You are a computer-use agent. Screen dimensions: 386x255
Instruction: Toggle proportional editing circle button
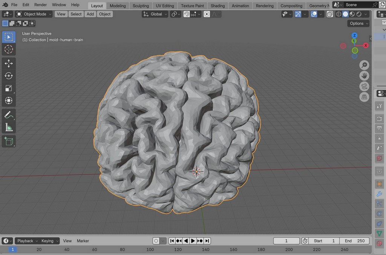[x=207, y=14]
